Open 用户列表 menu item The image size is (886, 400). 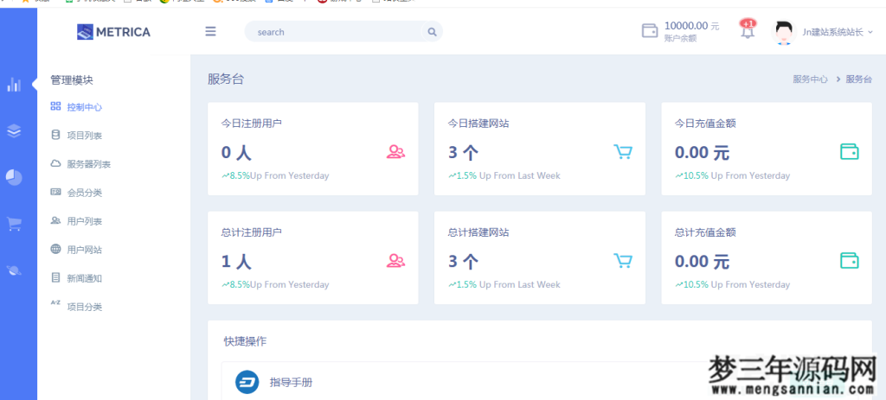[84, 221]
